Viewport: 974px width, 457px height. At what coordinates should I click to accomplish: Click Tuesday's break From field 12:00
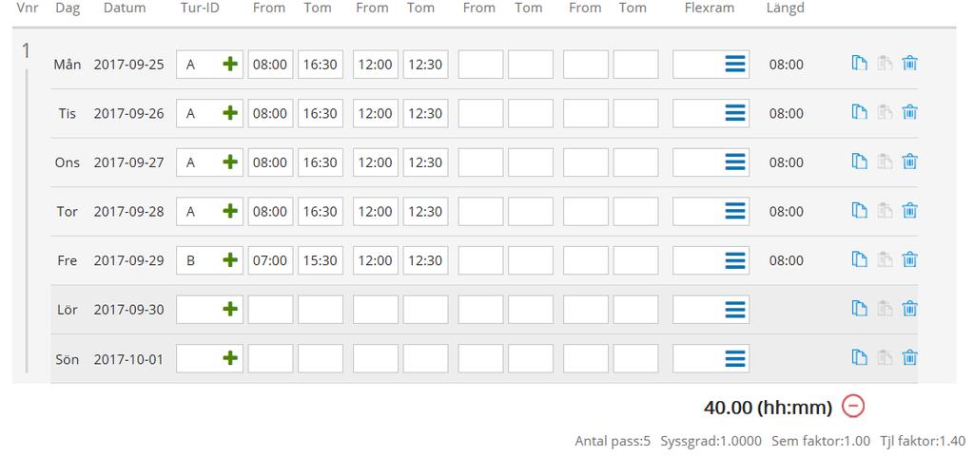(x=375, y=113)
